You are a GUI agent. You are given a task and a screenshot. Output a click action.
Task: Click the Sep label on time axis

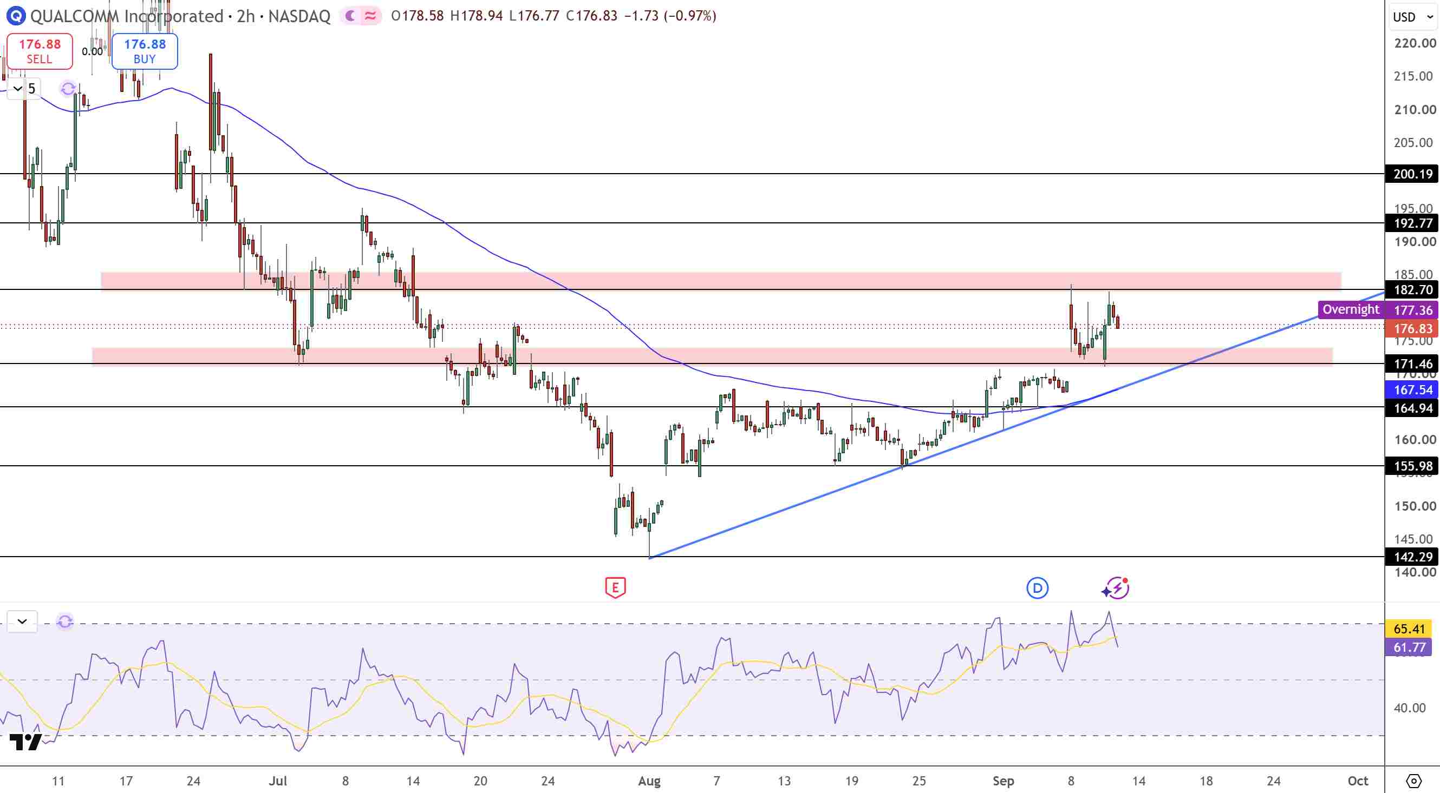(1003, 781)
